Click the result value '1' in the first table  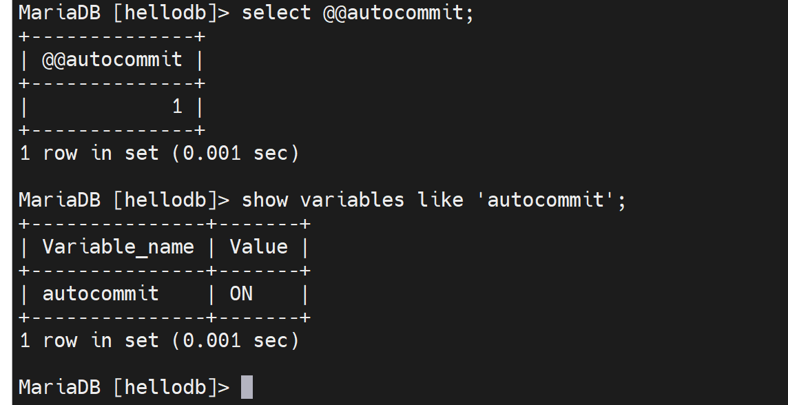pos(177,107)
